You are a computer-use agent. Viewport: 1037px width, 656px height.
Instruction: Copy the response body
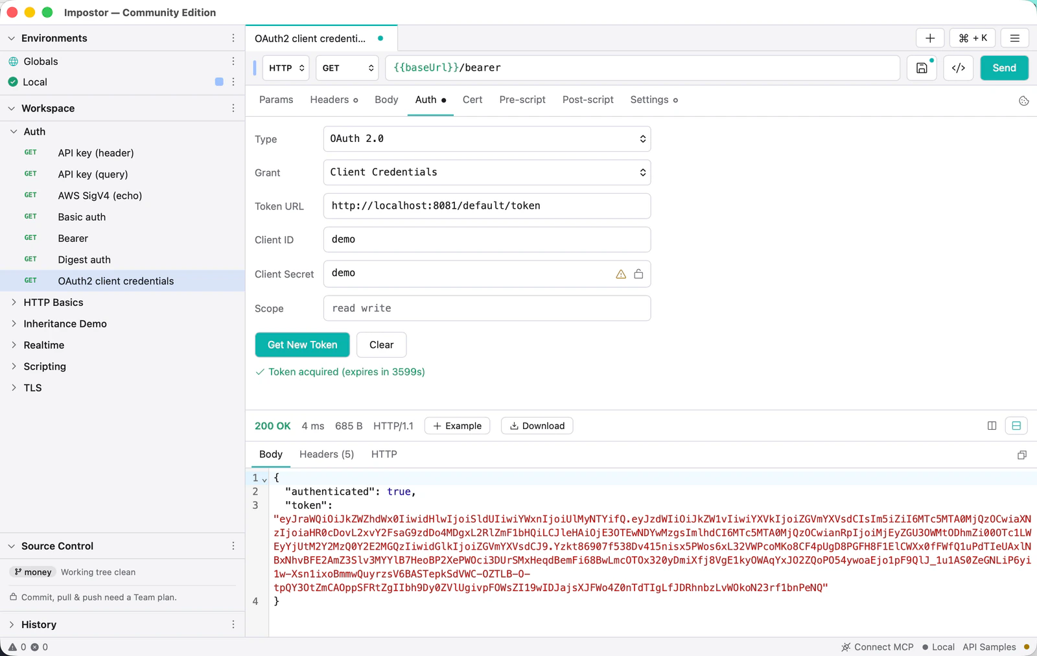pos(1022,455)
